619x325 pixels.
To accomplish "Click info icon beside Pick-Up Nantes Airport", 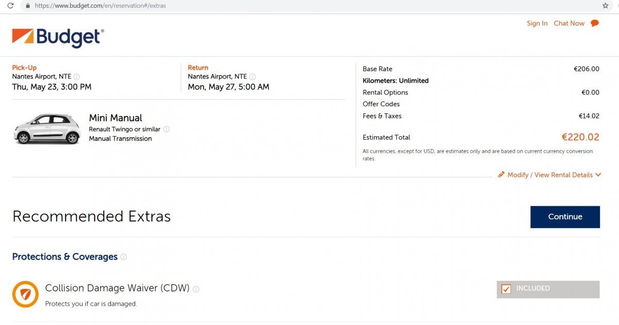I will (77, 77).
